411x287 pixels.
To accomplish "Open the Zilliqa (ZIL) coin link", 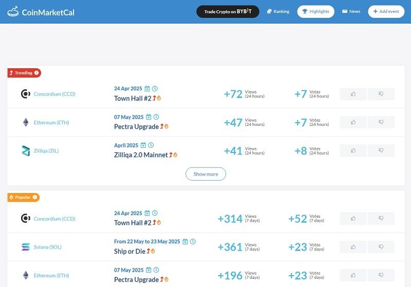I will [46, 151].
